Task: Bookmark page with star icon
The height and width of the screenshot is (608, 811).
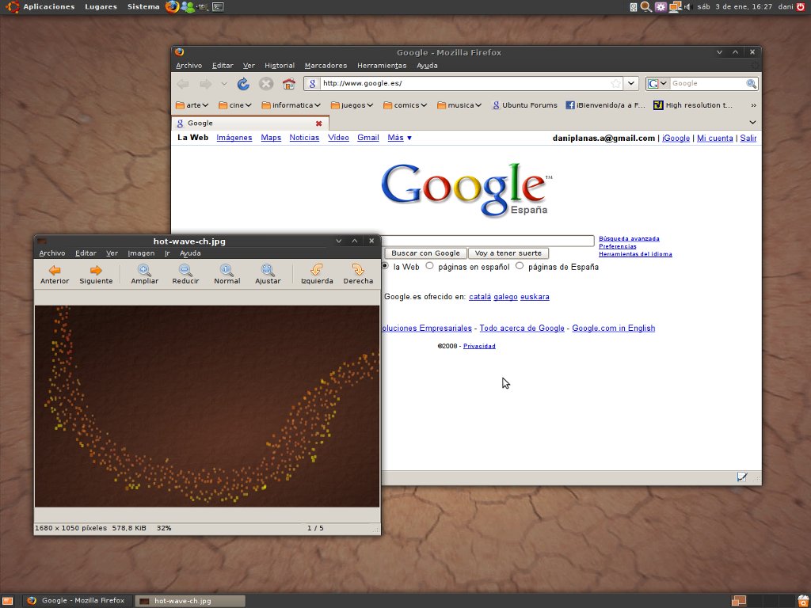Action: [615, 84]
